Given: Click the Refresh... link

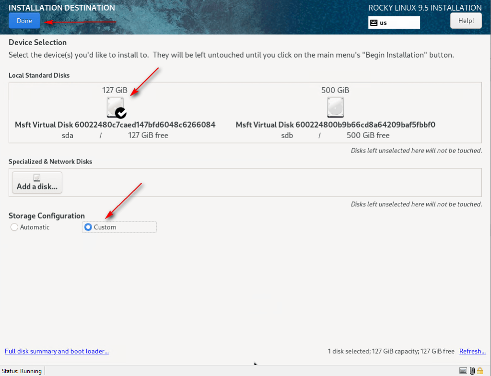Looking at the screenshot, I should pyautogui.click(x=472, y=351).
